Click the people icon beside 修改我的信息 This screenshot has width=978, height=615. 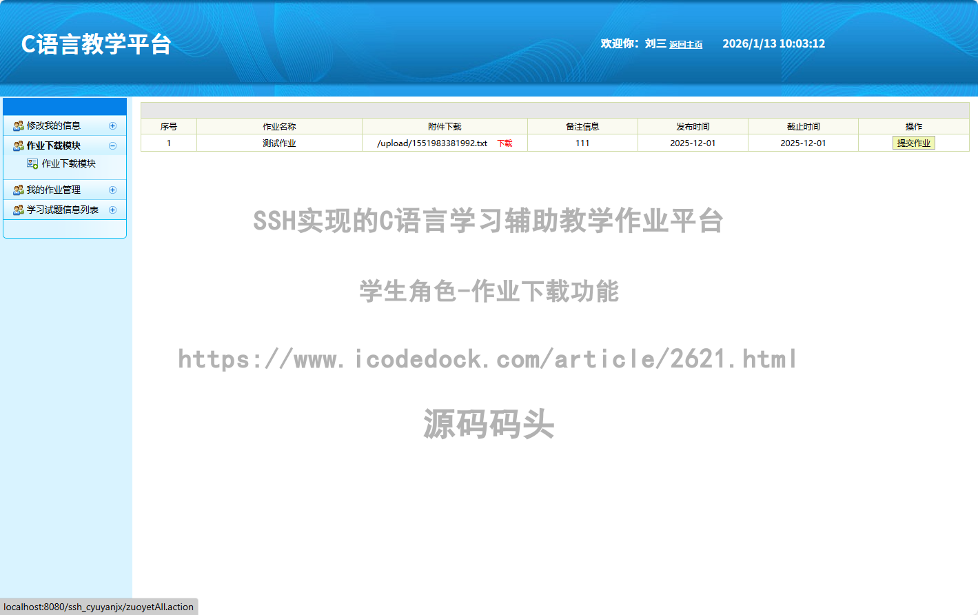pos(19,125)
